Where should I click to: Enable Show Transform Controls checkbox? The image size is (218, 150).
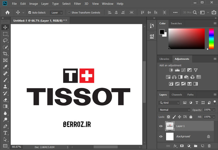[x=69, y=13]
